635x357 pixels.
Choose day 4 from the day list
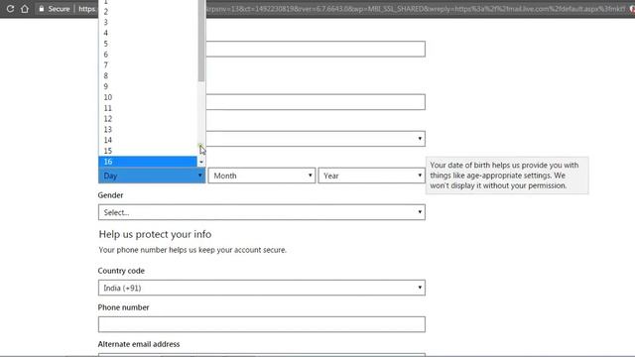coord(148,33)
